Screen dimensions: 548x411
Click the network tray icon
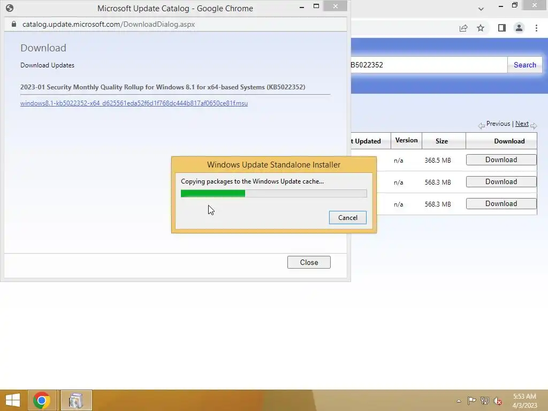click(x=485, y=401)
